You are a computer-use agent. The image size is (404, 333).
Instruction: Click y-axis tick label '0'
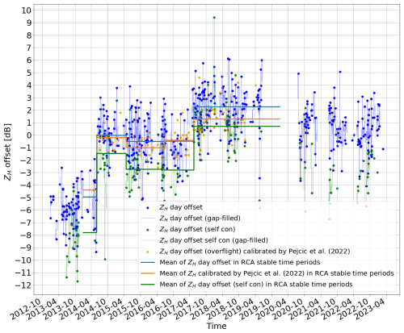pyautogui.click(x=29, y=135)
